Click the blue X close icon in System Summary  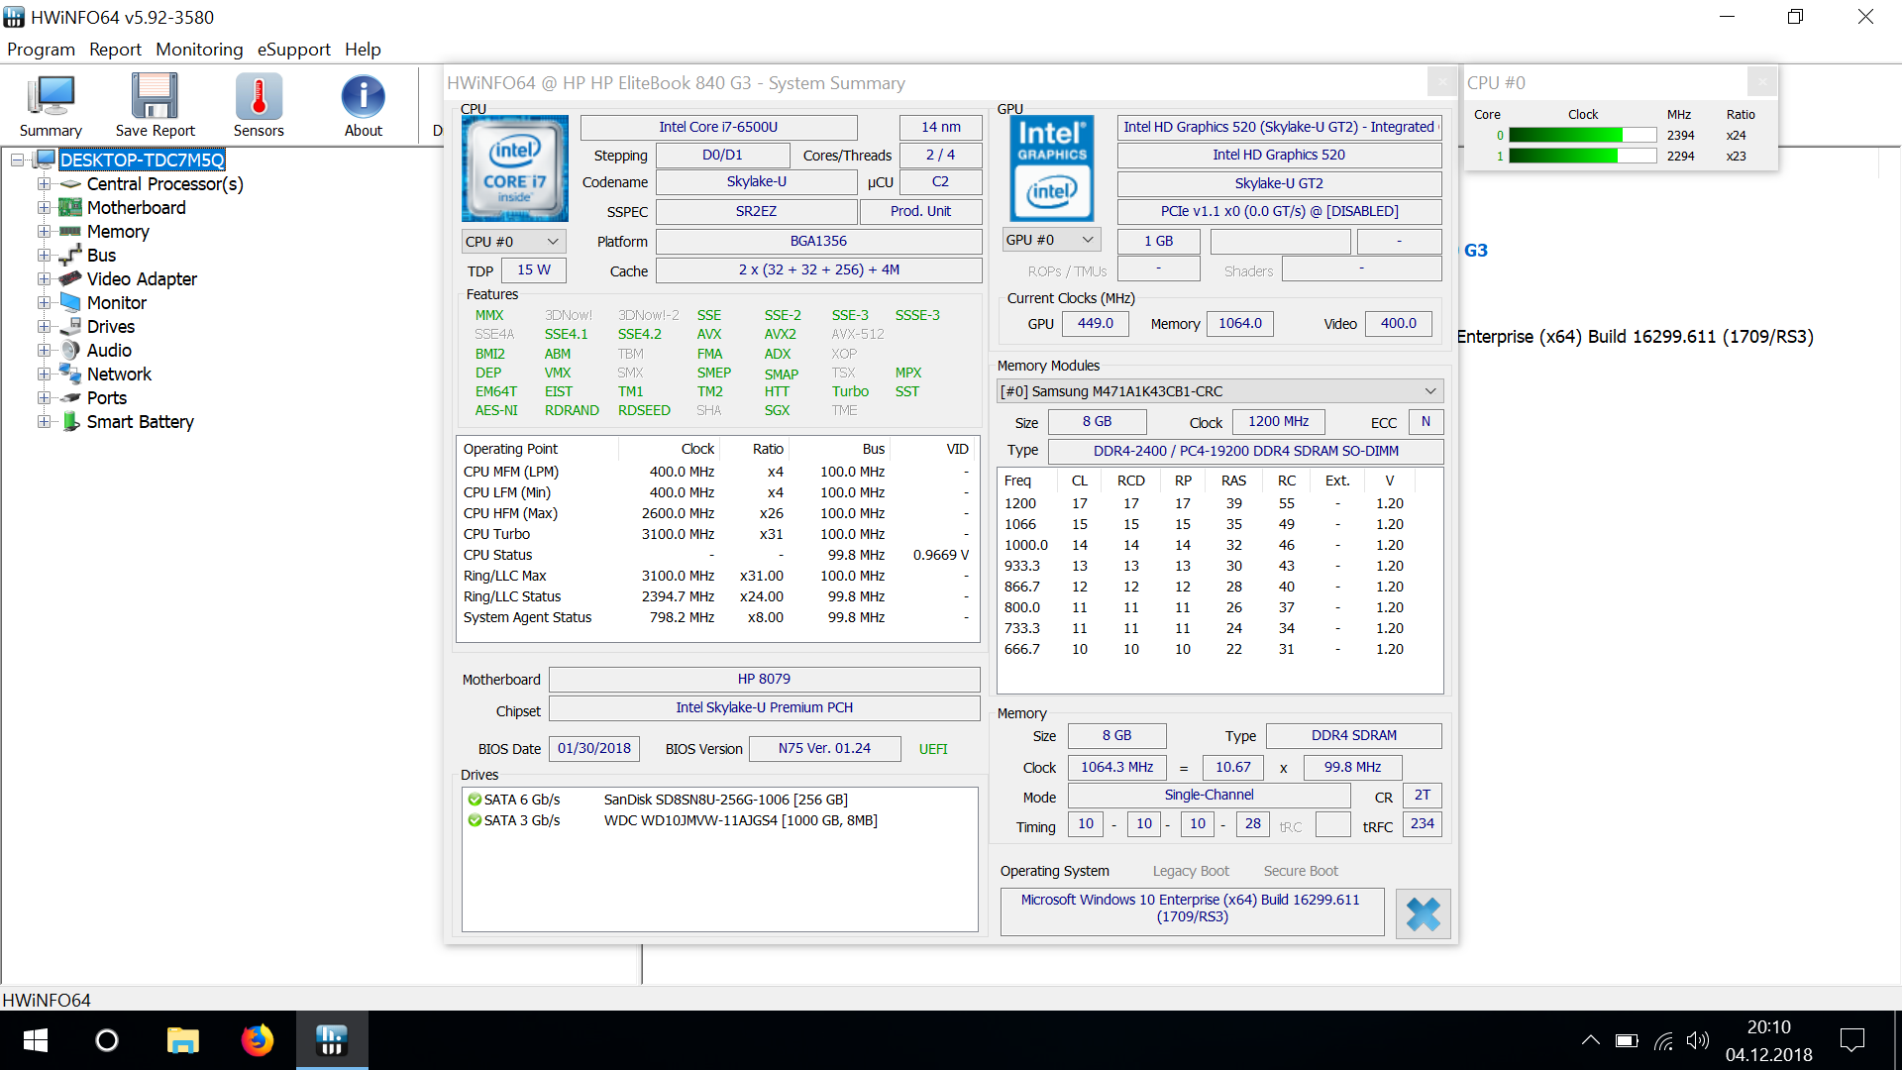pos(1423,913)
